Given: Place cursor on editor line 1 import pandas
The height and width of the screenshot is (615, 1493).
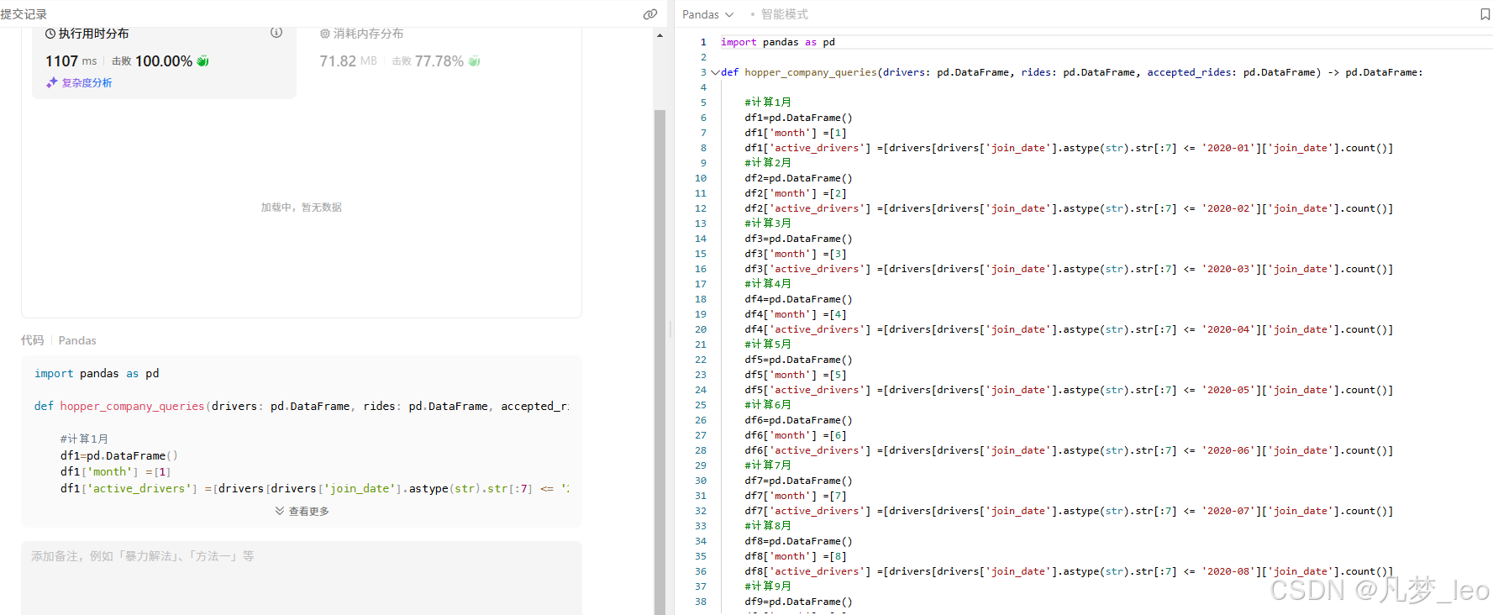Looking at the screenshot, I should 777,42.
